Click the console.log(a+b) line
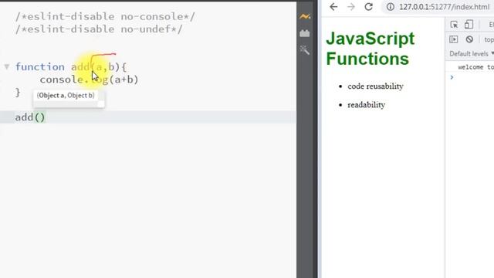494x278 pixels. [89, 80]
